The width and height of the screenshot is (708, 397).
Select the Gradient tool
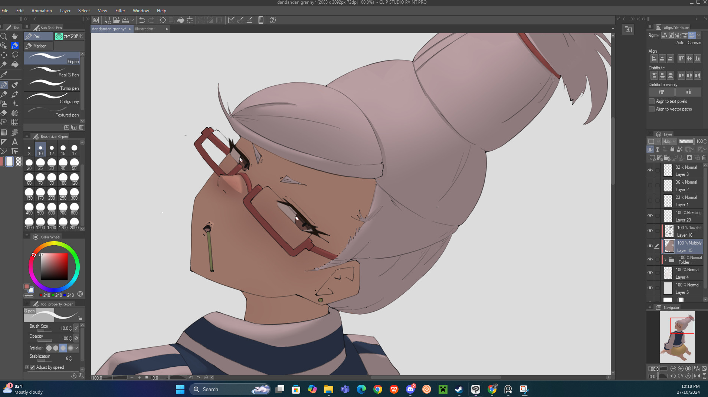click(4, 132)
